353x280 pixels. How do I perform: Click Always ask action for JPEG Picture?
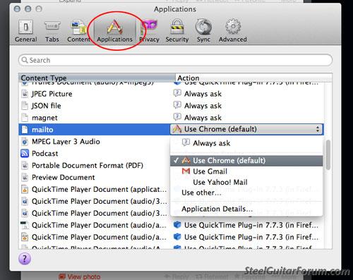[203, 94]
